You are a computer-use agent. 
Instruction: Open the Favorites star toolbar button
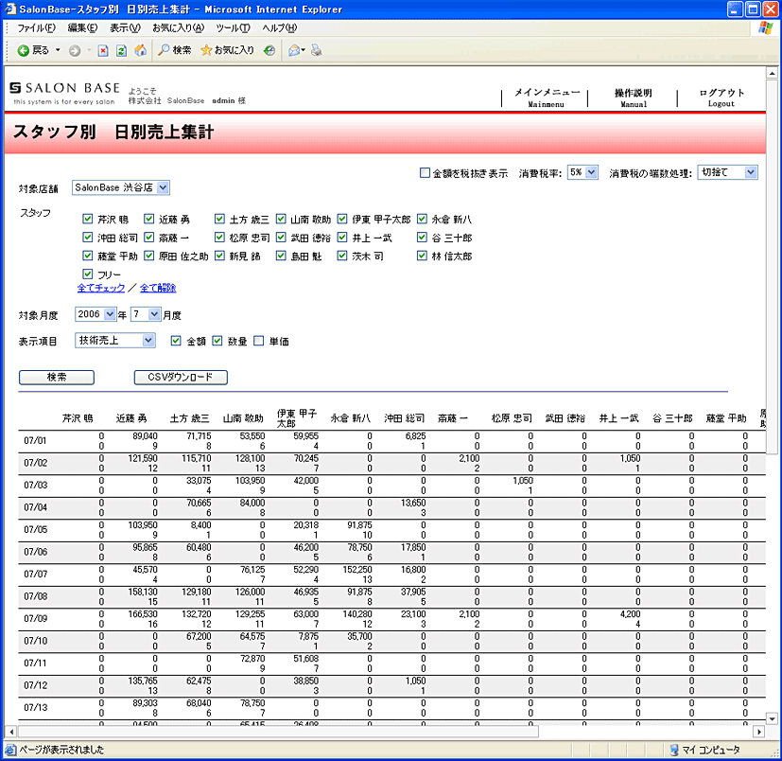[x=228, y=50]
